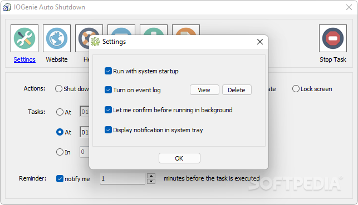Decrease reminder minutes with the down arrow
The height and width of the screenshot is (205, 358).
pos(151,181)
